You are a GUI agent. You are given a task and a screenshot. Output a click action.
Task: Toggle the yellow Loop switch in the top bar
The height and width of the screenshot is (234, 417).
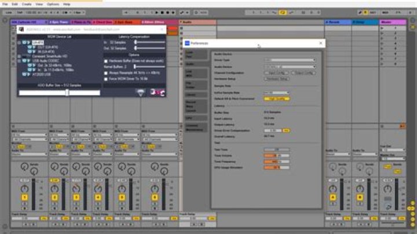pos(283,13)
